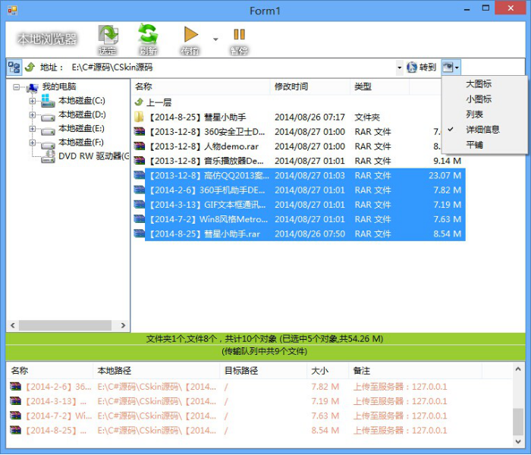Screen dimensions: 531x455
Task: Toggle the folder tree view icon
Action: pyautogui.click(x=14, y=67)
